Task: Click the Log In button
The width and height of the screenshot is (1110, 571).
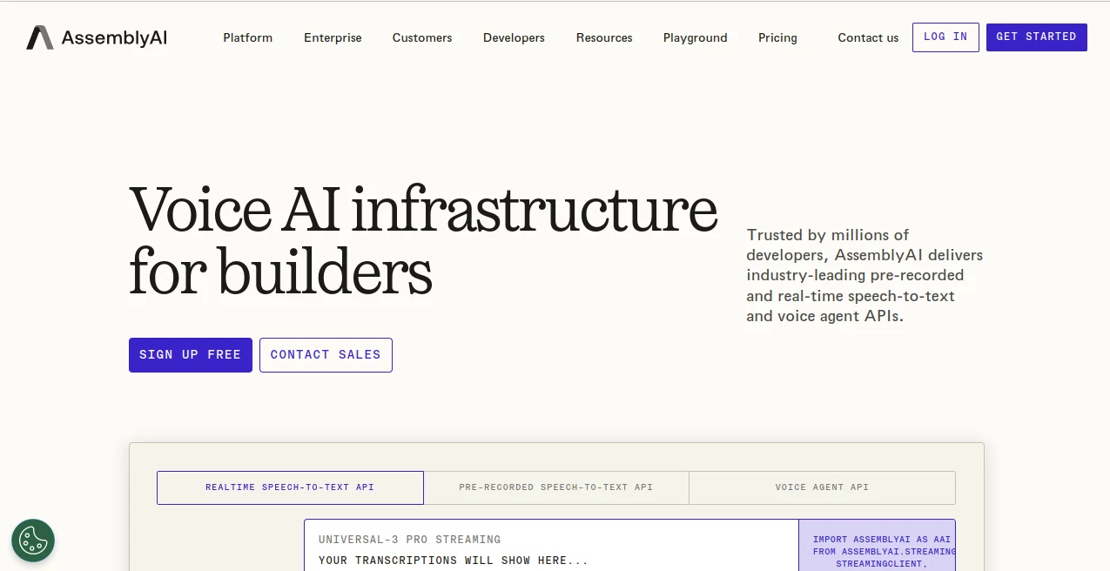Action: [945, 37]
